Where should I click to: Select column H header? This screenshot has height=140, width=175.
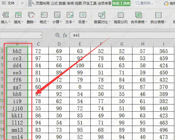coord(143,44)
